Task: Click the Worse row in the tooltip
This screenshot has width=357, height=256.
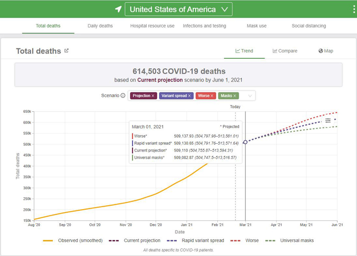Action: 185,136
